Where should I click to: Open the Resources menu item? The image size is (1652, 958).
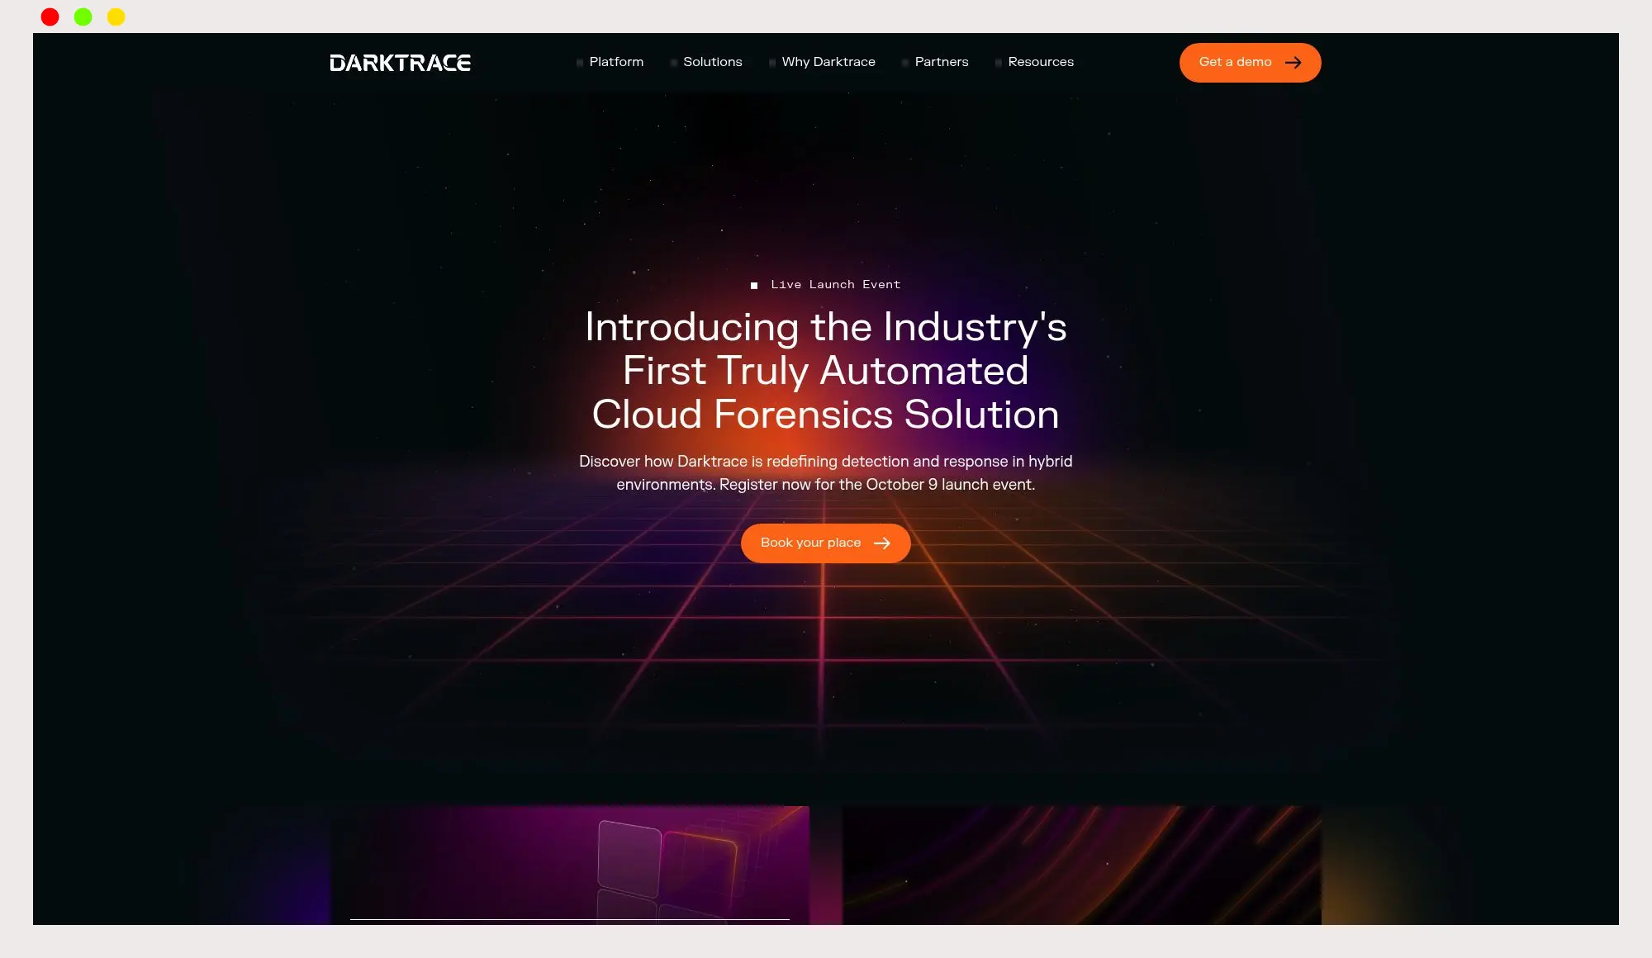coord(1040,62)
